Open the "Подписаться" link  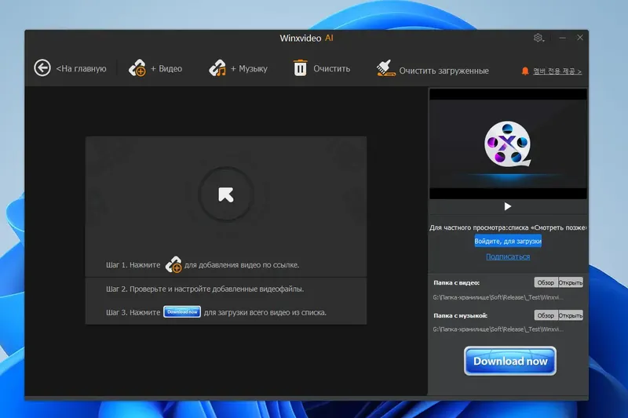[x=508, y=256]
